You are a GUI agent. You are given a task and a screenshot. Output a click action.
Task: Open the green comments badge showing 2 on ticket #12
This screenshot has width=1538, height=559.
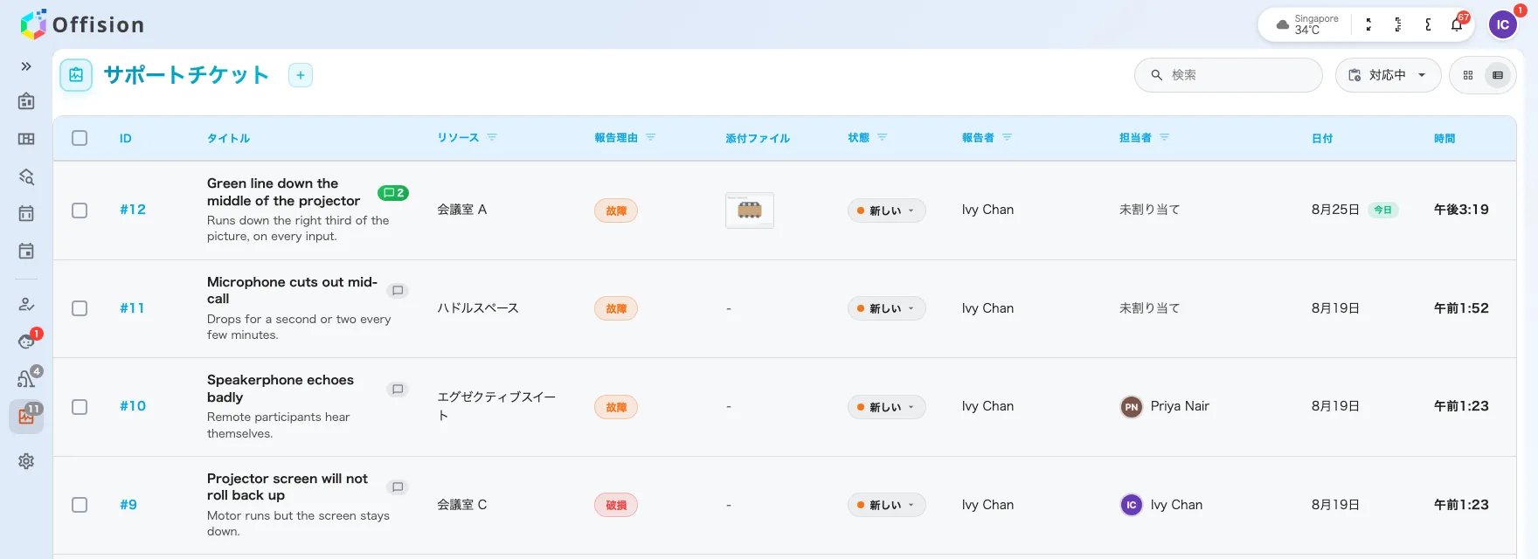click(393, 193)
